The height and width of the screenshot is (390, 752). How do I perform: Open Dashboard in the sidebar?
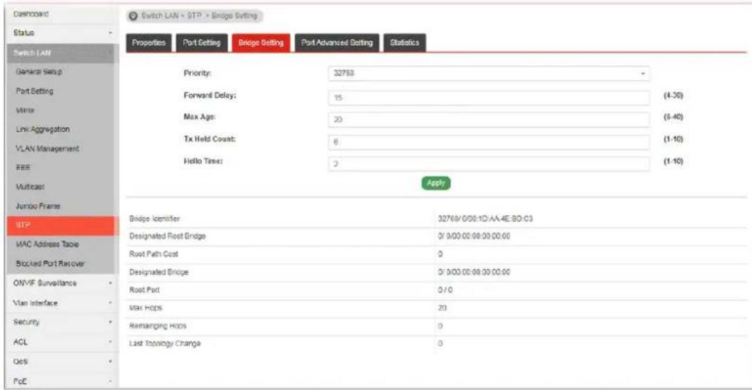[61, 15]
